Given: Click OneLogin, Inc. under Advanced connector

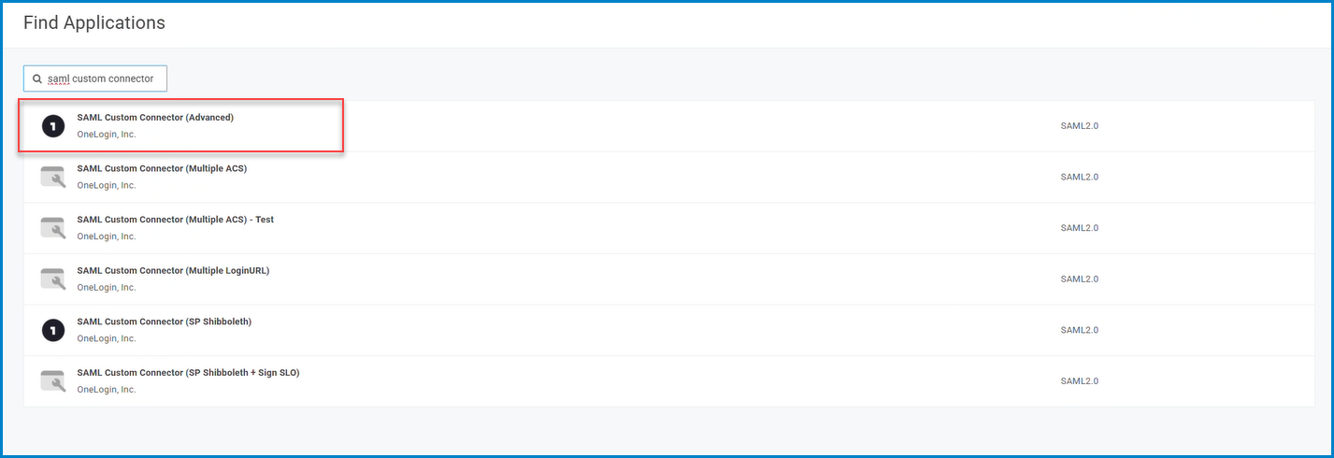Looking at the screenshot, I should (x=107, y=135).
